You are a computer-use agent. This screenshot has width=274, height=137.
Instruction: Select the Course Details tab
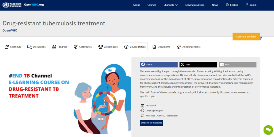(x=135, y=47)
